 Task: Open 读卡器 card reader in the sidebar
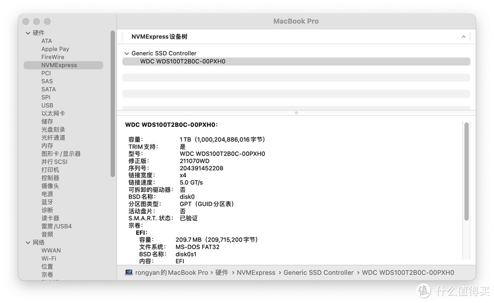pos(50,218)
